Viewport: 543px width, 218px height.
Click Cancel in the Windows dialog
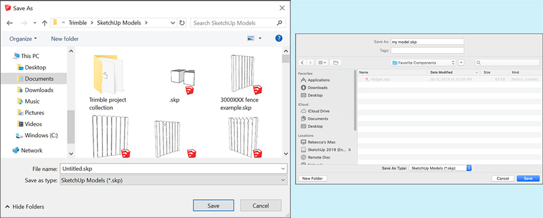[261, 205]
